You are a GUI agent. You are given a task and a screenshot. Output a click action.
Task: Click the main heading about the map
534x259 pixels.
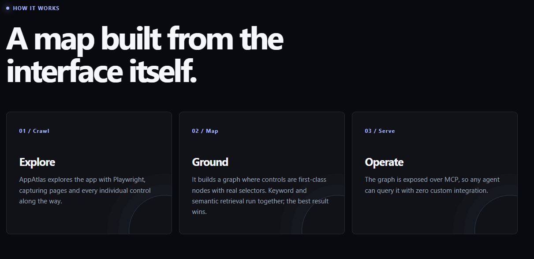[145, 55]
